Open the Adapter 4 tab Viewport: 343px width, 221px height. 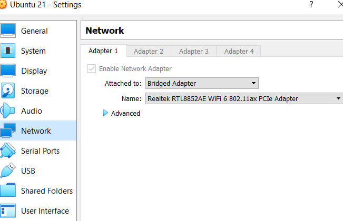(239, 51)
